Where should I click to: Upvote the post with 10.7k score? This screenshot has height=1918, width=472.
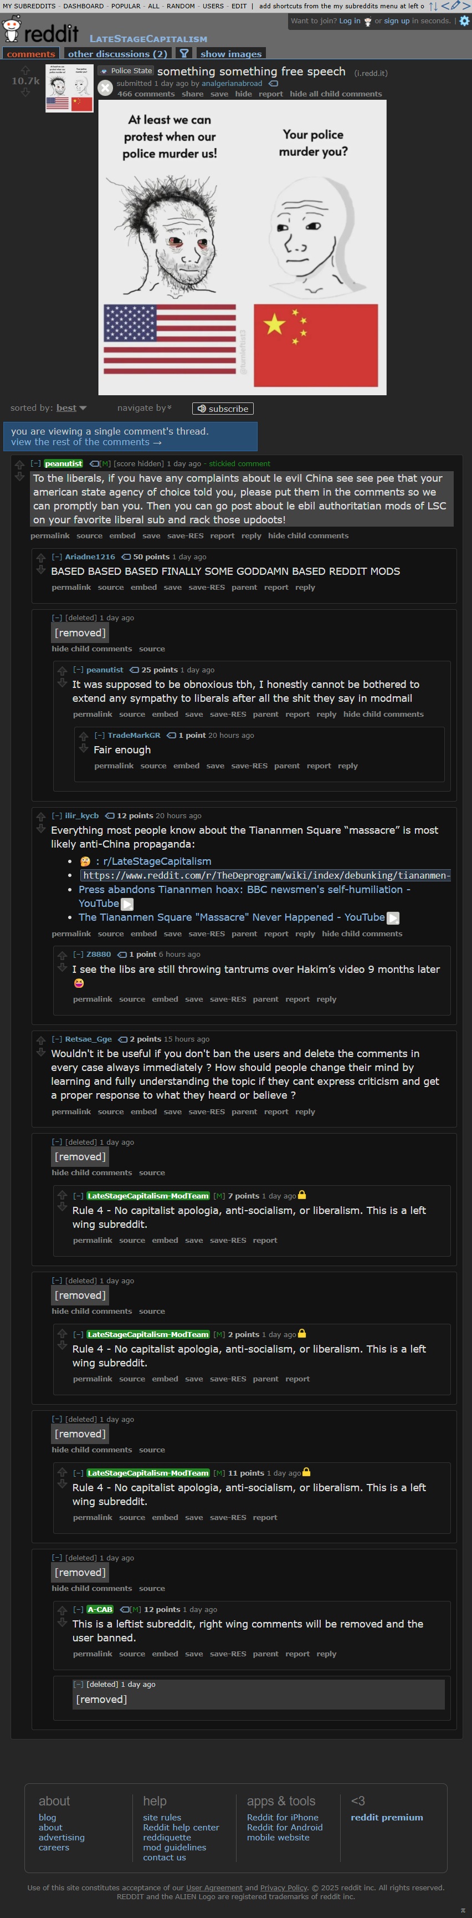pos(25,70)
